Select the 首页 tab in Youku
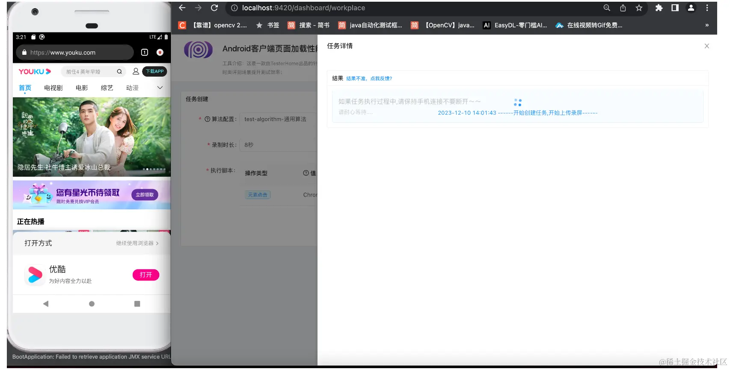Image resolution: width=730 pixels, height=369 pixels. click(25, 88)
